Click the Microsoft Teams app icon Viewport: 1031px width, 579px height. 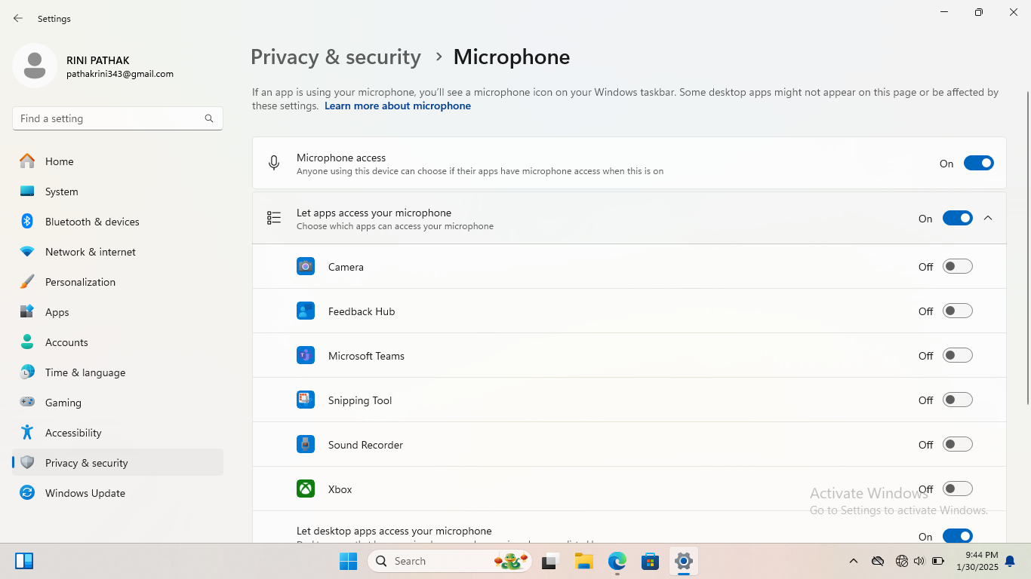point(306,355)
